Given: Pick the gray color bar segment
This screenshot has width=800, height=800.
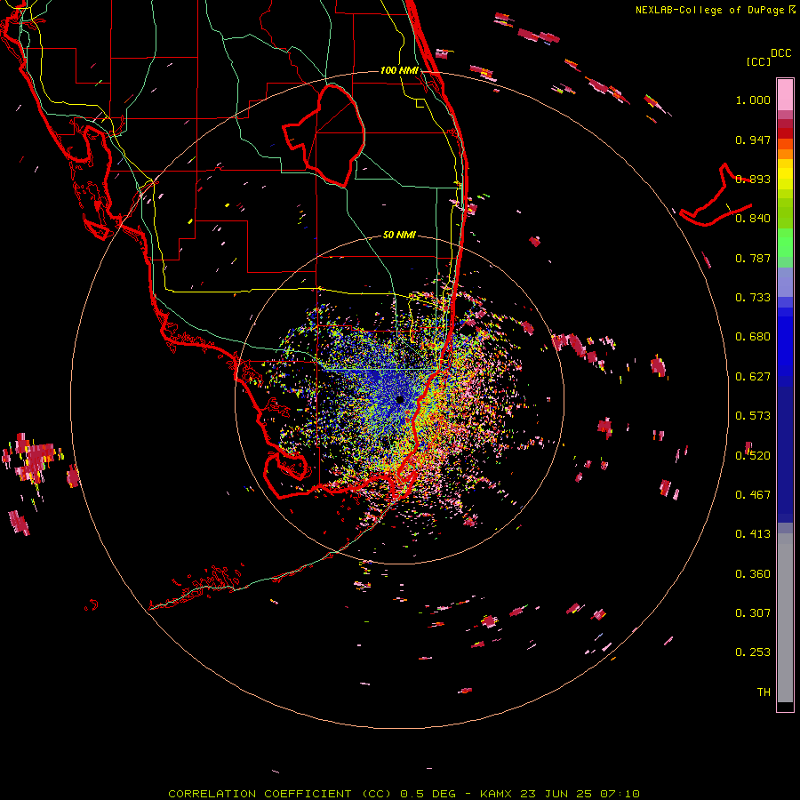Looking at the screenshot, I should click(x=785, y=618).
